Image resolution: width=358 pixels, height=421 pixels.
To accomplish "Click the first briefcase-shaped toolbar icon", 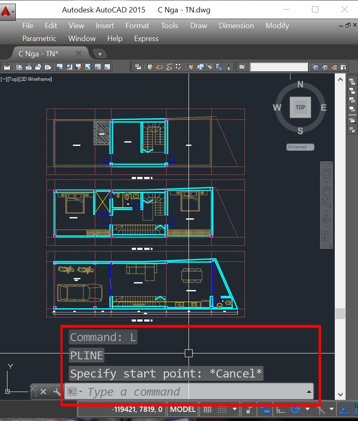I will 7,67.
